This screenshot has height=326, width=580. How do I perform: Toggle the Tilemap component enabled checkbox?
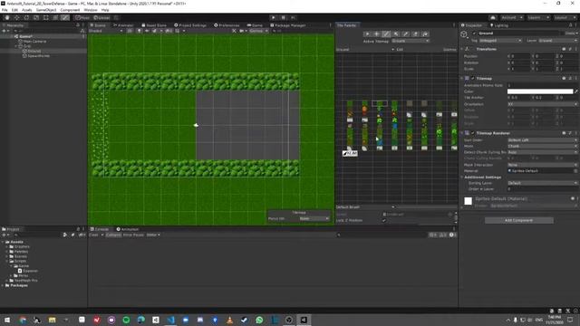(x=473, y=79)
